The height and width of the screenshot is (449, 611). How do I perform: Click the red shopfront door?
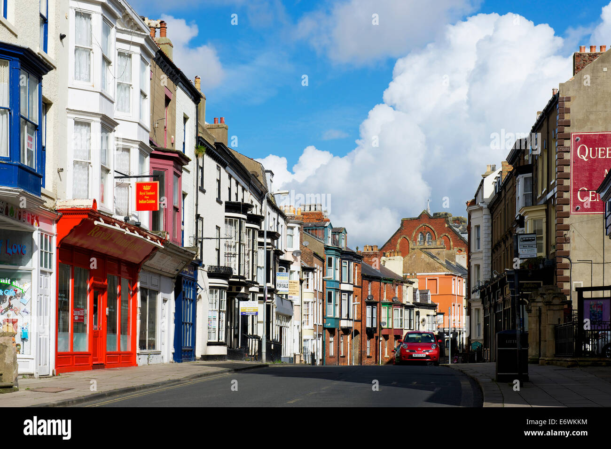[x=98, y=326]
